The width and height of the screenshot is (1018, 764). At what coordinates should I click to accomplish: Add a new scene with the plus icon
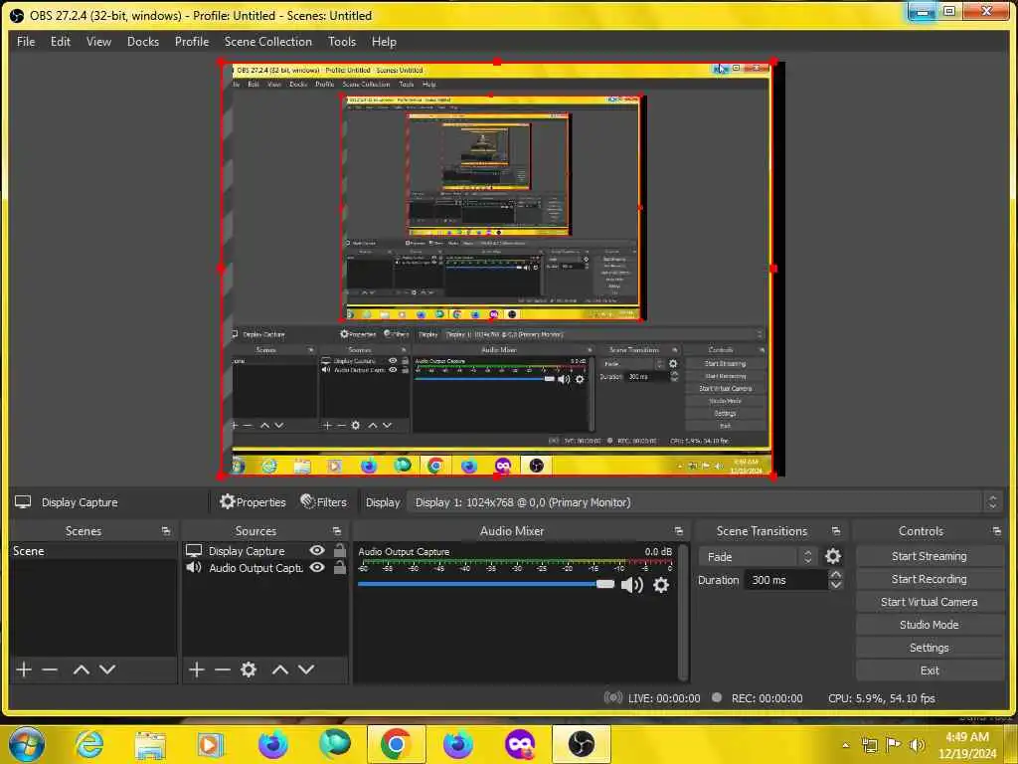pyautogui.click(x=24, y=669)
